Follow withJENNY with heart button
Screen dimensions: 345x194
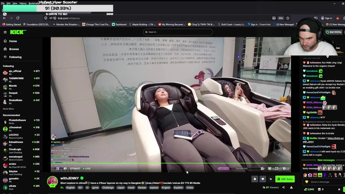pyautogui.click(x=263, y=179)
